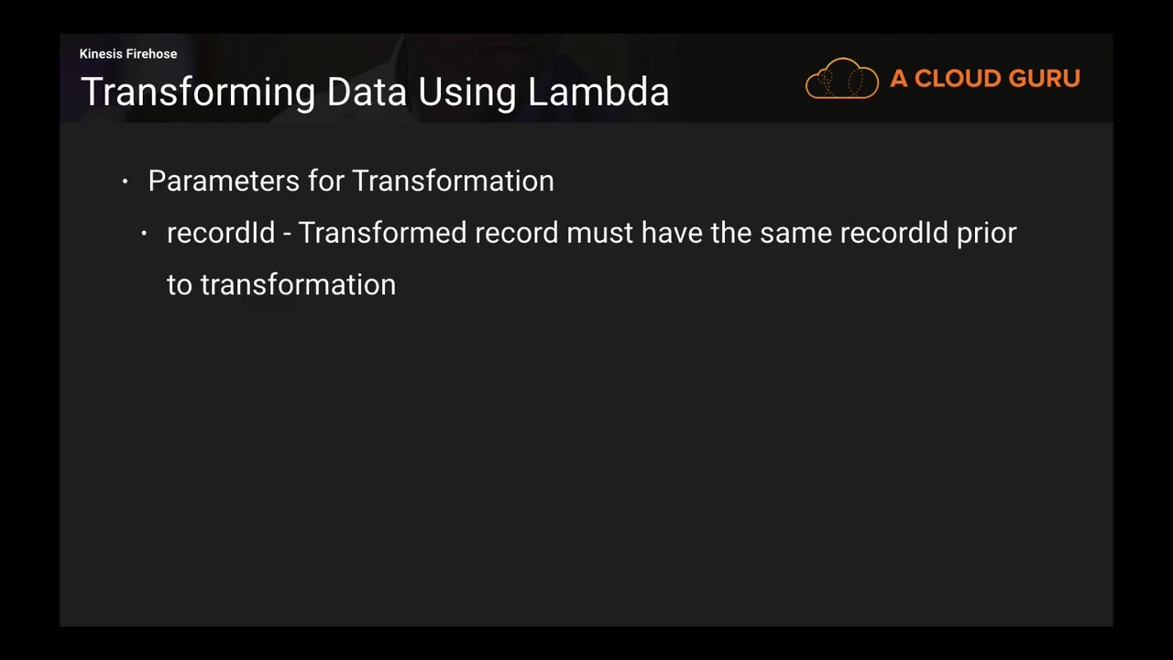Image resolution: width=1173 pixels, height=660 pixels.
Task: Click the word "Parameters" in the first bullet
Action: (x=225, y=181)
